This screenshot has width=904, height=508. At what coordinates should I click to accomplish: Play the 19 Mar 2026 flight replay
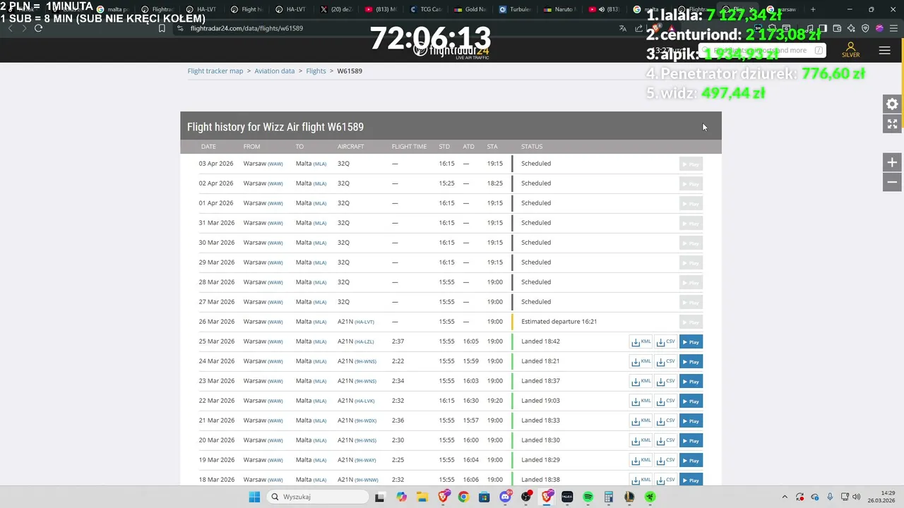point(691,461)
